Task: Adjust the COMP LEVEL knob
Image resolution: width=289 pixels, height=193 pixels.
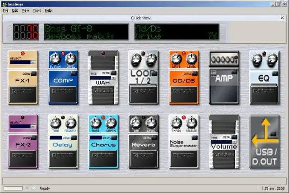Action: point(70,59)
